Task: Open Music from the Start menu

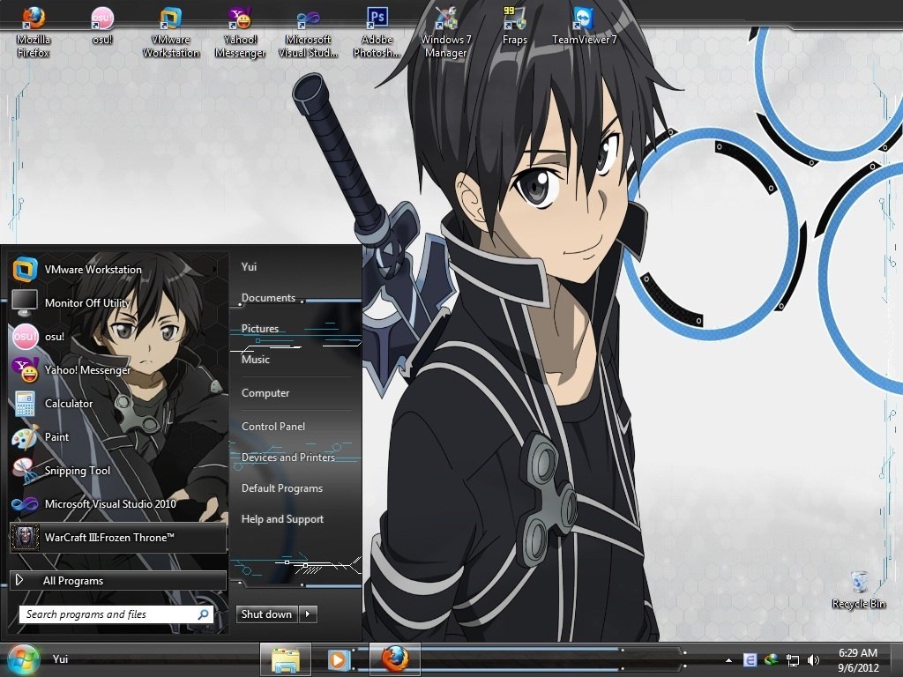Action: pos(255,360)
